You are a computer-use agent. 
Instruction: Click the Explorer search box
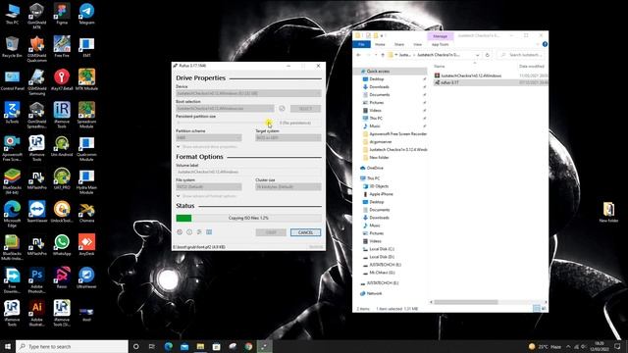click(x=521, y=55)
